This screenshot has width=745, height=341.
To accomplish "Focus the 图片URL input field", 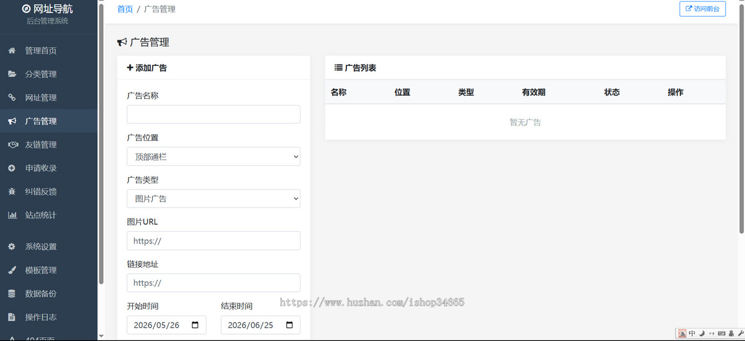I will tap(214, 241).
